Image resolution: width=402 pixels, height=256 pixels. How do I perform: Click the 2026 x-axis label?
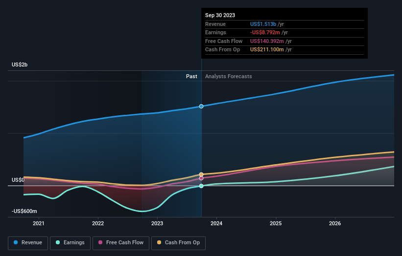(x=335, y=224)
